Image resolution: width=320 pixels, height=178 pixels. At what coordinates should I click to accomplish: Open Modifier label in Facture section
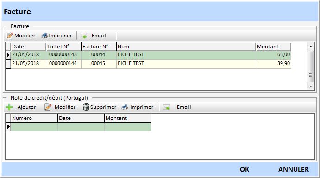[x=25, y=36]
